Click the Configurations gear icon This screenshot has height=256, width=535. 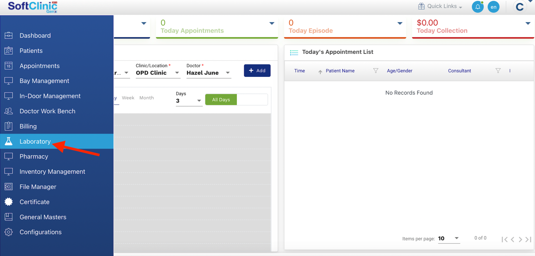click(x=9, y=232)
